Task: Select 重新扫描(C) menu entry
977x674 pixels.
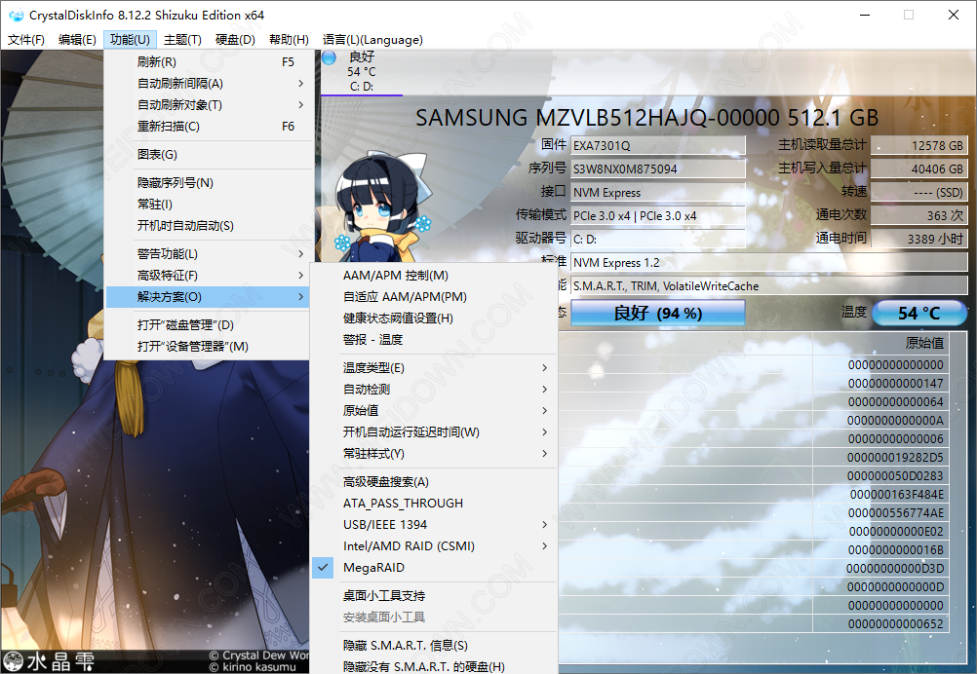Action: pos(208,127)
